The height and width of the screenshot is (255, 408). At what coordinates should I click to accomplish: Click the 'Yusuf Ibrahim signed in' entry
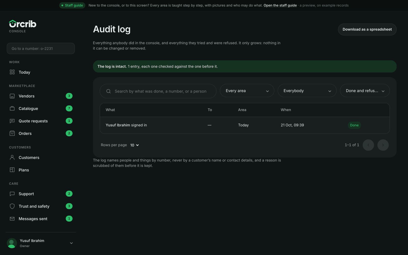[x=126, y=125]
